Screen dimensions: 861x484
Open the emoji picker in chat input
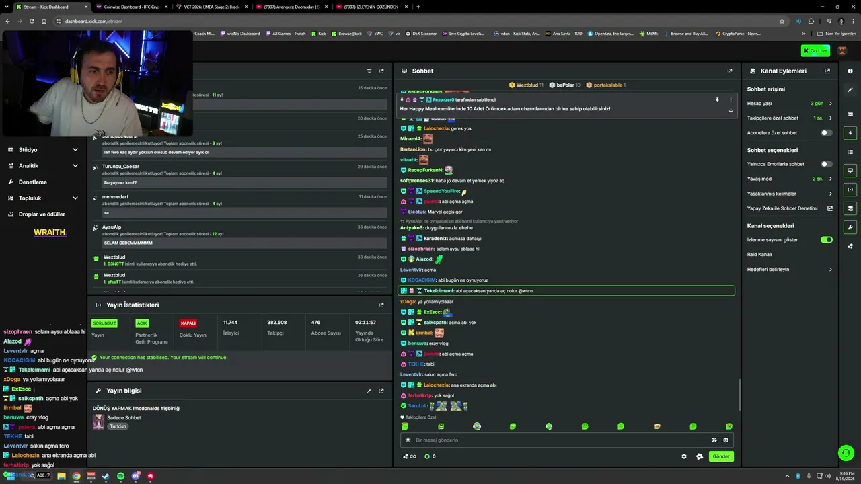[726, 440]
